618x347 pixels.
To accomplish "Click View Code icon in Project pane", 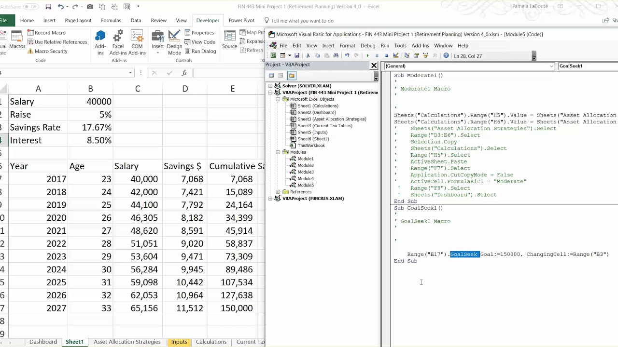I will (x=271, y=76).
